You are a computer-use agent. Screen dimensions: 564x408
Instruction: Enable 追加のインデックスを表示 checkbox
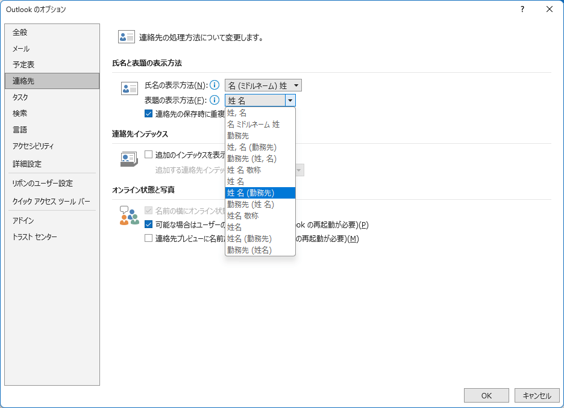pyautogui.click(x=149, y=155)
